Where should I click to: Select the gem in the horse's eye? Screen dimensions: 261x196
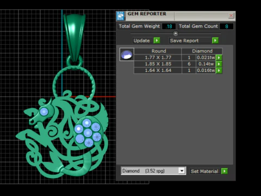(x=44, y=112)
